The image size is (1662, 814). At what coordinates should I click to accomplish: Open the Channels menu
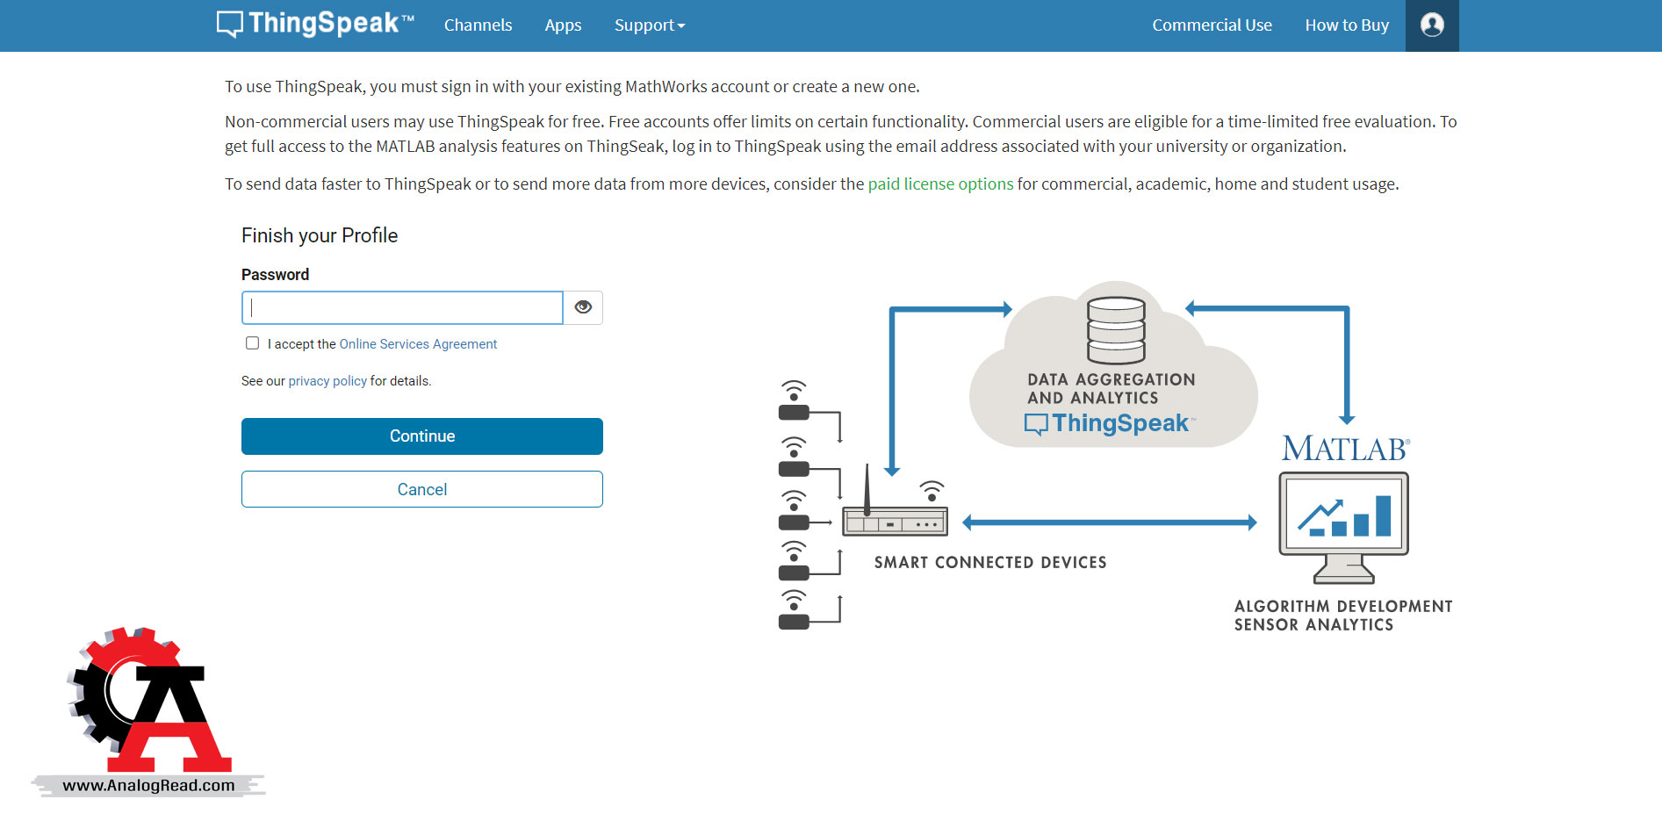point(478,25)
